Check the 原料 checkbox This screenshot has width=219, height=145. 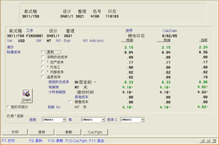tap(43, 52)
